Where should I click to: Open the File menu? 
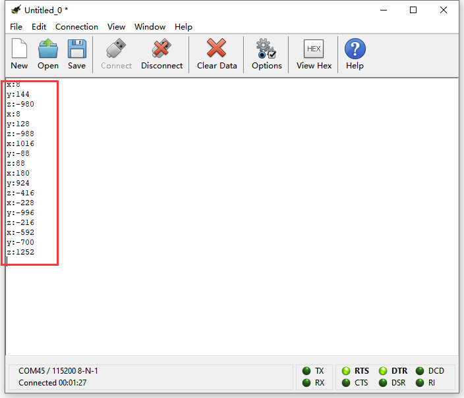tap(16, 27)
